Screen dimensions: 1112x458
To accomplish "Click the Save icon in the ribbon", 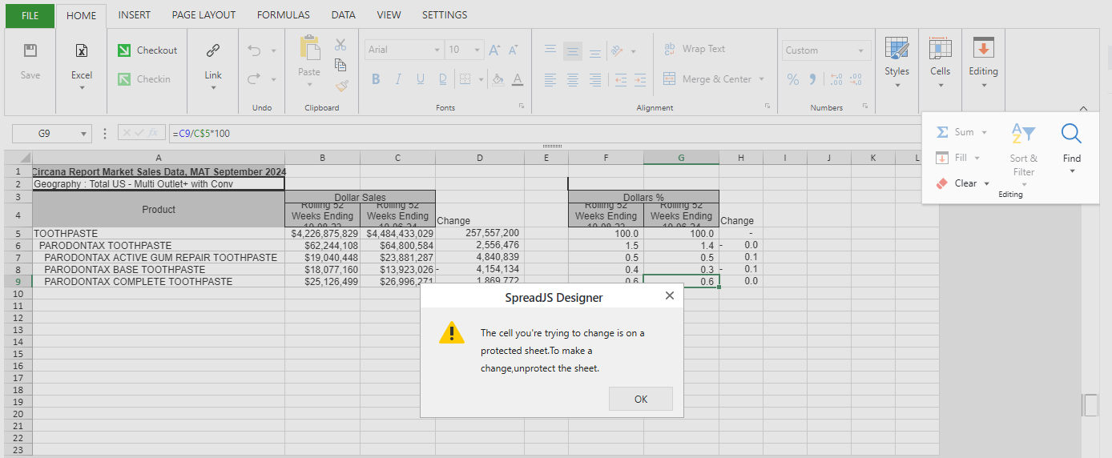I will tap(30, 50).
